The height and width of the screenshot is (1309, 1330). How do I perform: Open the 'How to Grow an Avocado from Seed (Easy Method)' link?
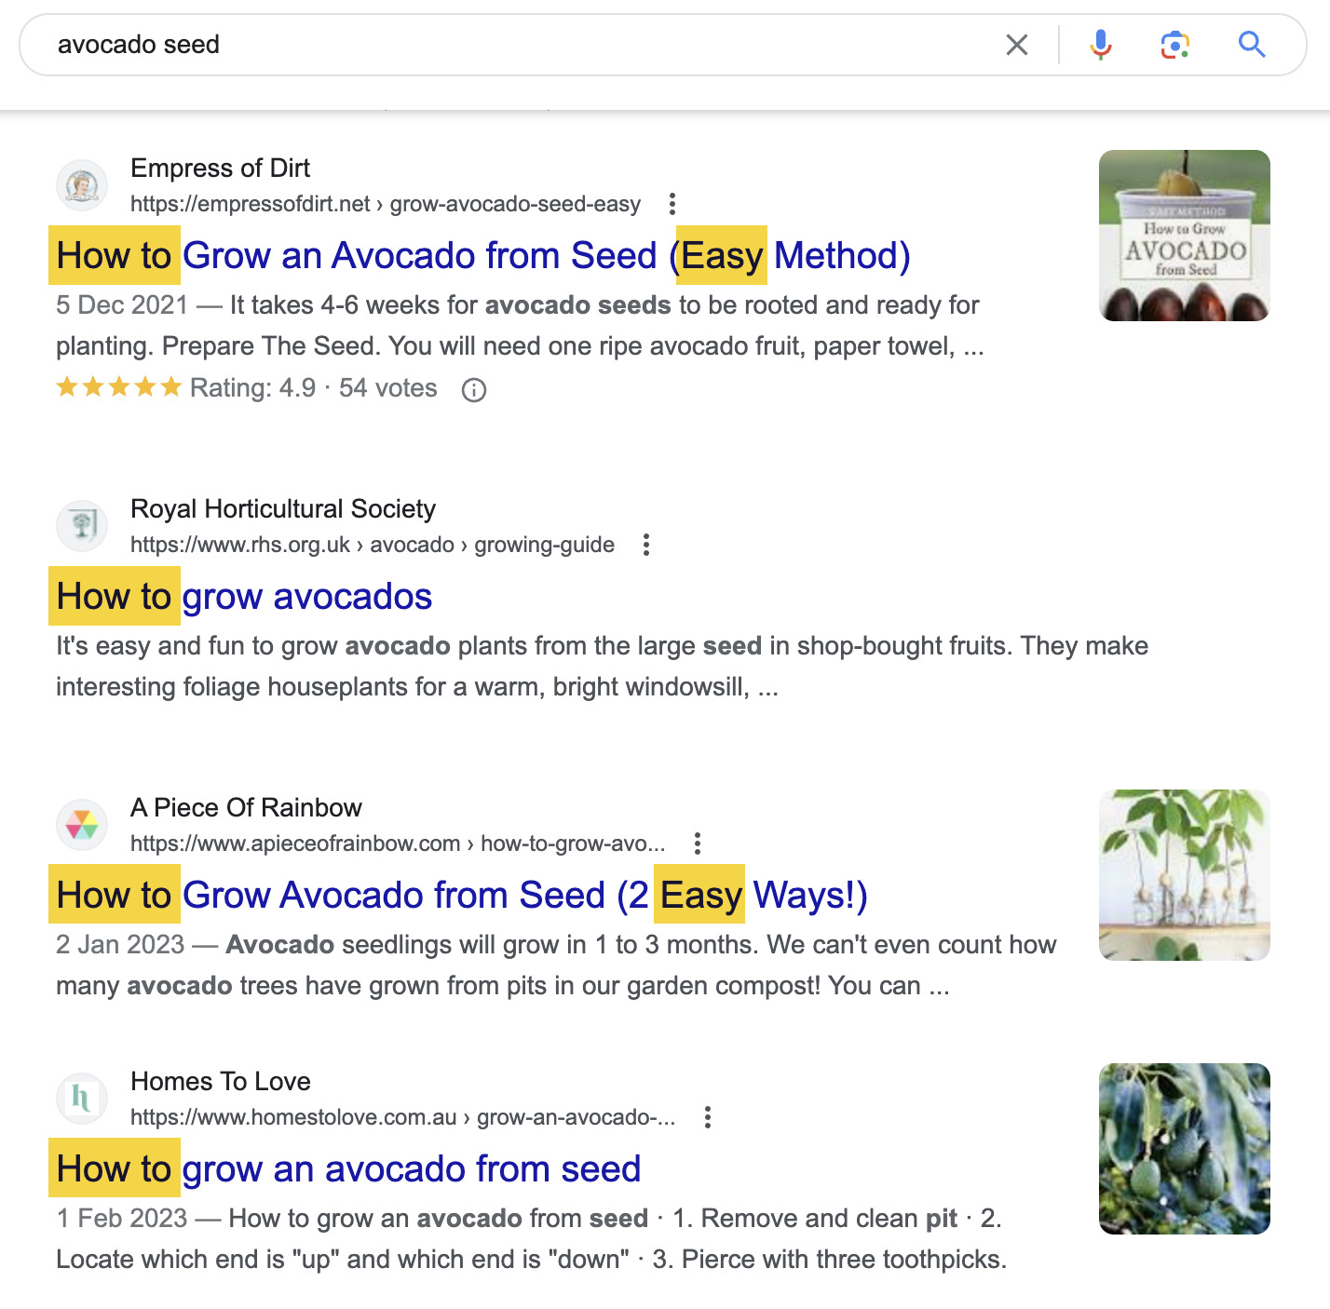pos(482,255)
